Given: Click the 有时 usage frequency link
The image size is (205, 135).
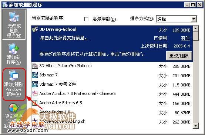Looking at the screenshot, I should click(x=185, y=38).
